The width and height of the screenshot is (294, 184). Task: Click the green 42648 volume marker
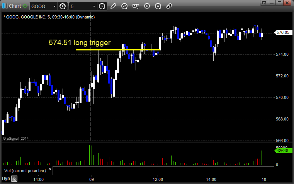[x=283, y=151]
